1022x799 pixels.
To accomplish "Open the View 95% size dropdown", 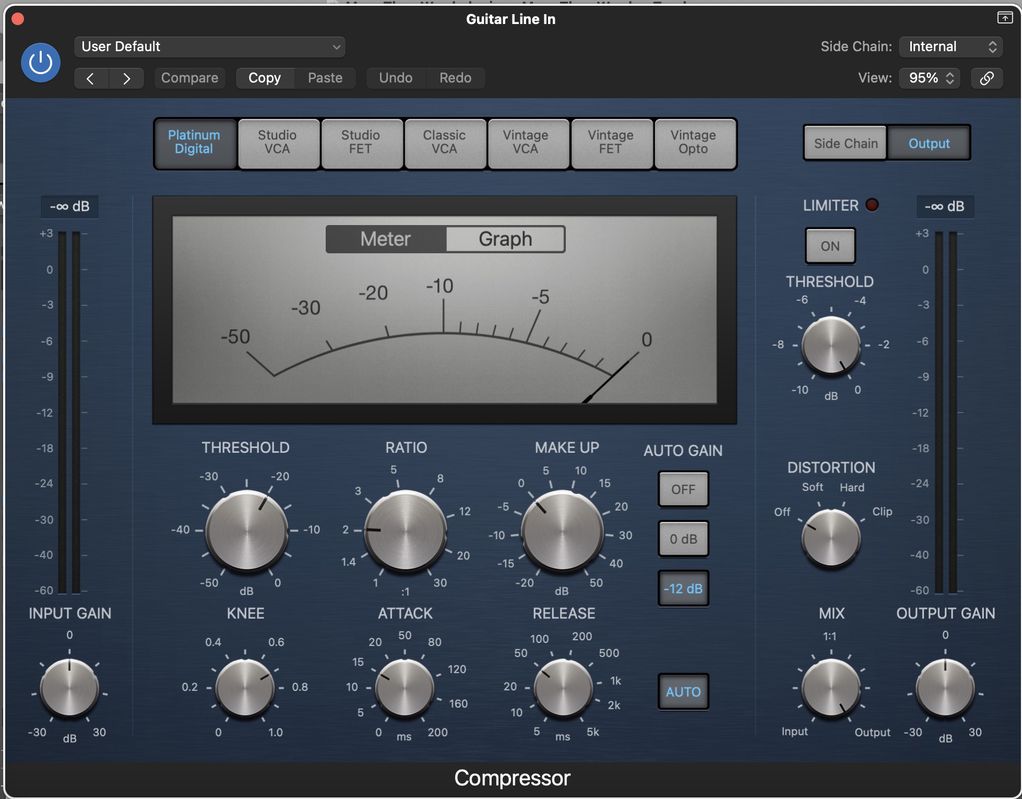I will pyautogui.click(x=930, y=78).
